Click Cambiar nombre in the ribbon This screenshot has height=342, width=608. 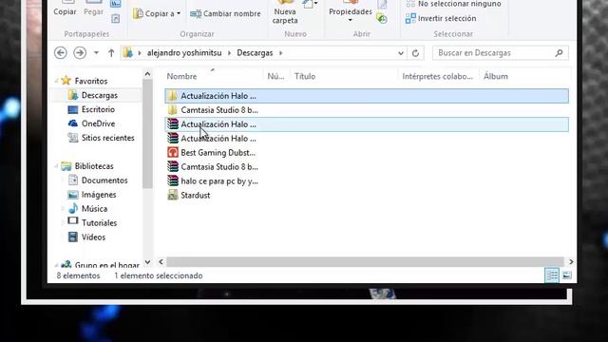pyautogui.click(x=225, y=13)
